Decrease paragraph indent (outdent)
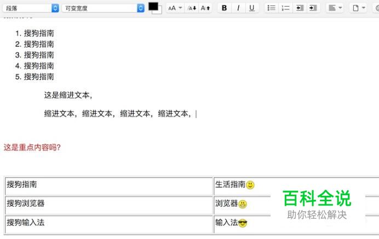The image size is (379, 239). (x=300, y=8)
